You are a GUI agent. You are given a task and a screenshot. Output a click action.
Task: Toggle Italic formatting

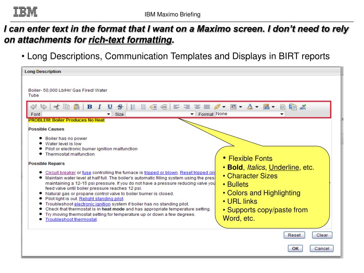[x=100, y=107]
